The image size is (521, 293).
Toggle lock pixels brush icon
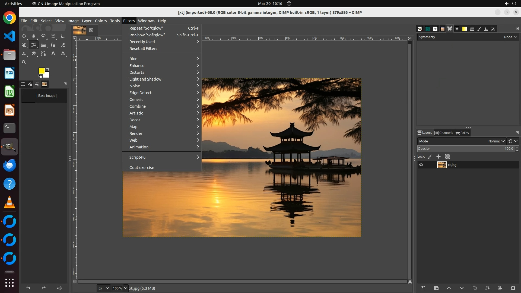[430, 157]
